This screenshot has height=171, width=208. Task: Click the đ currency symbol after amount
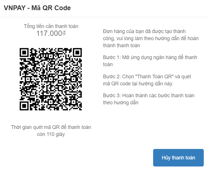pyautogui.click(x=64, y=33)
